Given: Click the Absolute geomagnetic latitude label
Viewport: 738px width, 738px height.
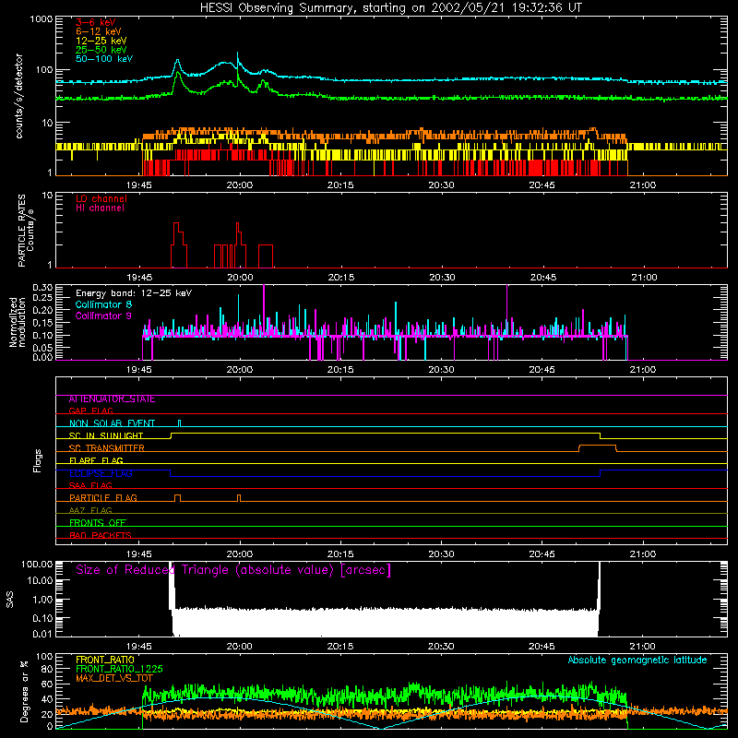Looking at the screenshot, I should (637, 661).
